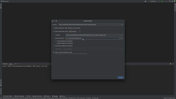Open the Base interpreter dropdown arrow
This screenshot has width=176, height=99.
point(119,38)
